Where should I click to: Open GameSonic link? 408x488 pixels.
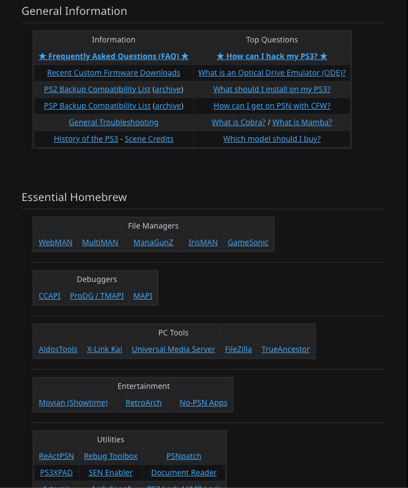click(x=248, y=242)
